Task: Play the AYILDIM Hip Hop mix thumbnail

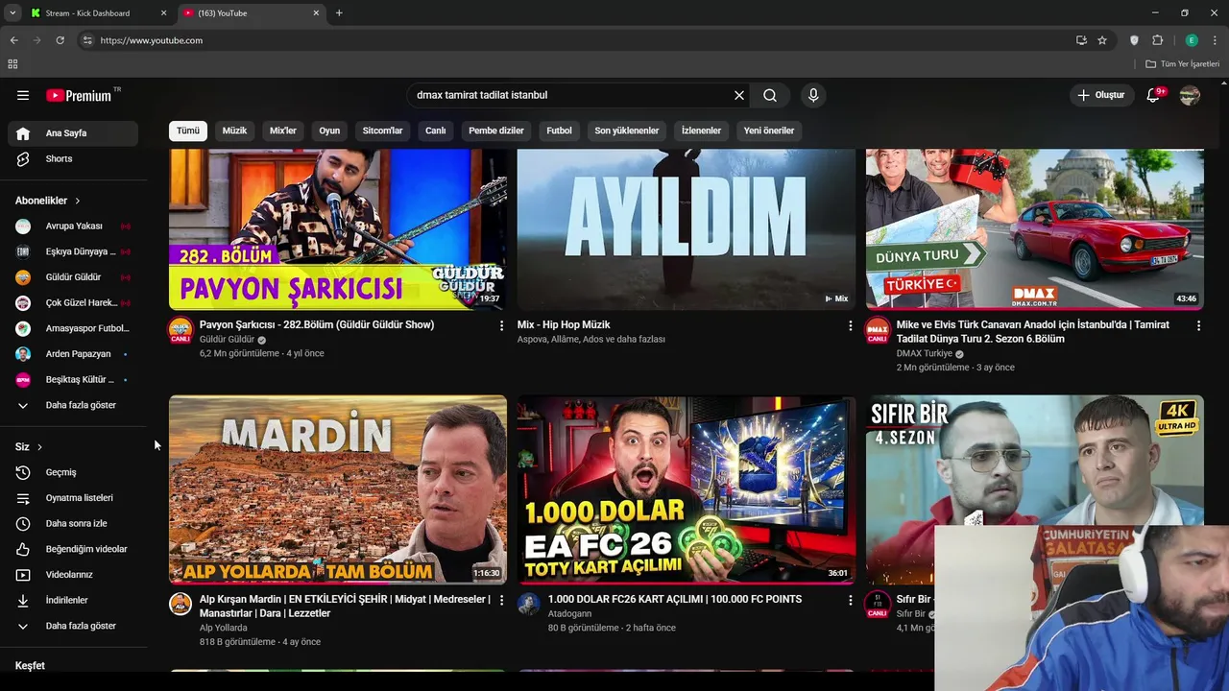Action: coord(687,229)
